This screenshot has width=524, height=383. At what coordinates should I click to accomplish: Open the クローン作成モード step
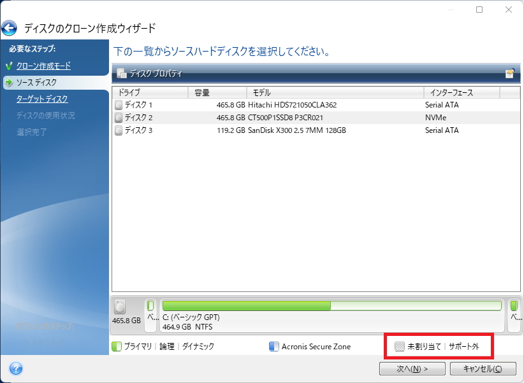pyautogui.click(x=43, y=66)
